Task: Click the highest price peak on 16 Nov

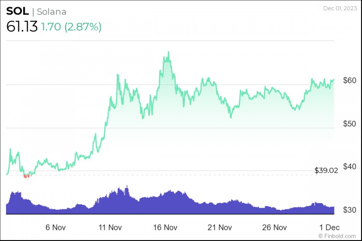Action: click(168, 53)
